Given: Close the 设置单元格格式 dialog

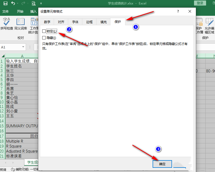Looking at the screenshot, I should coord(190,11).
